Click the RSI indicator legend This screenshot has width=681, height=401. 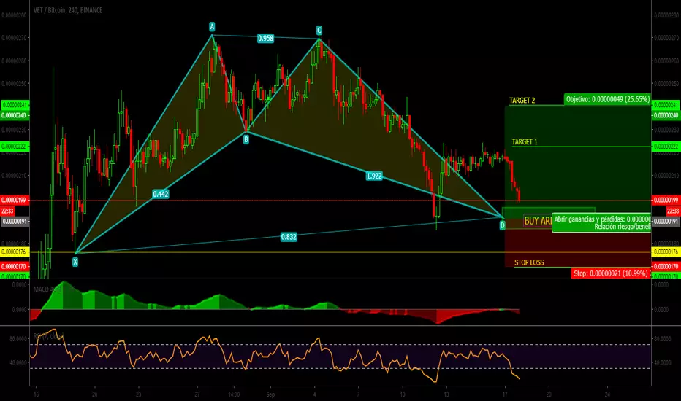click(47, 336)
